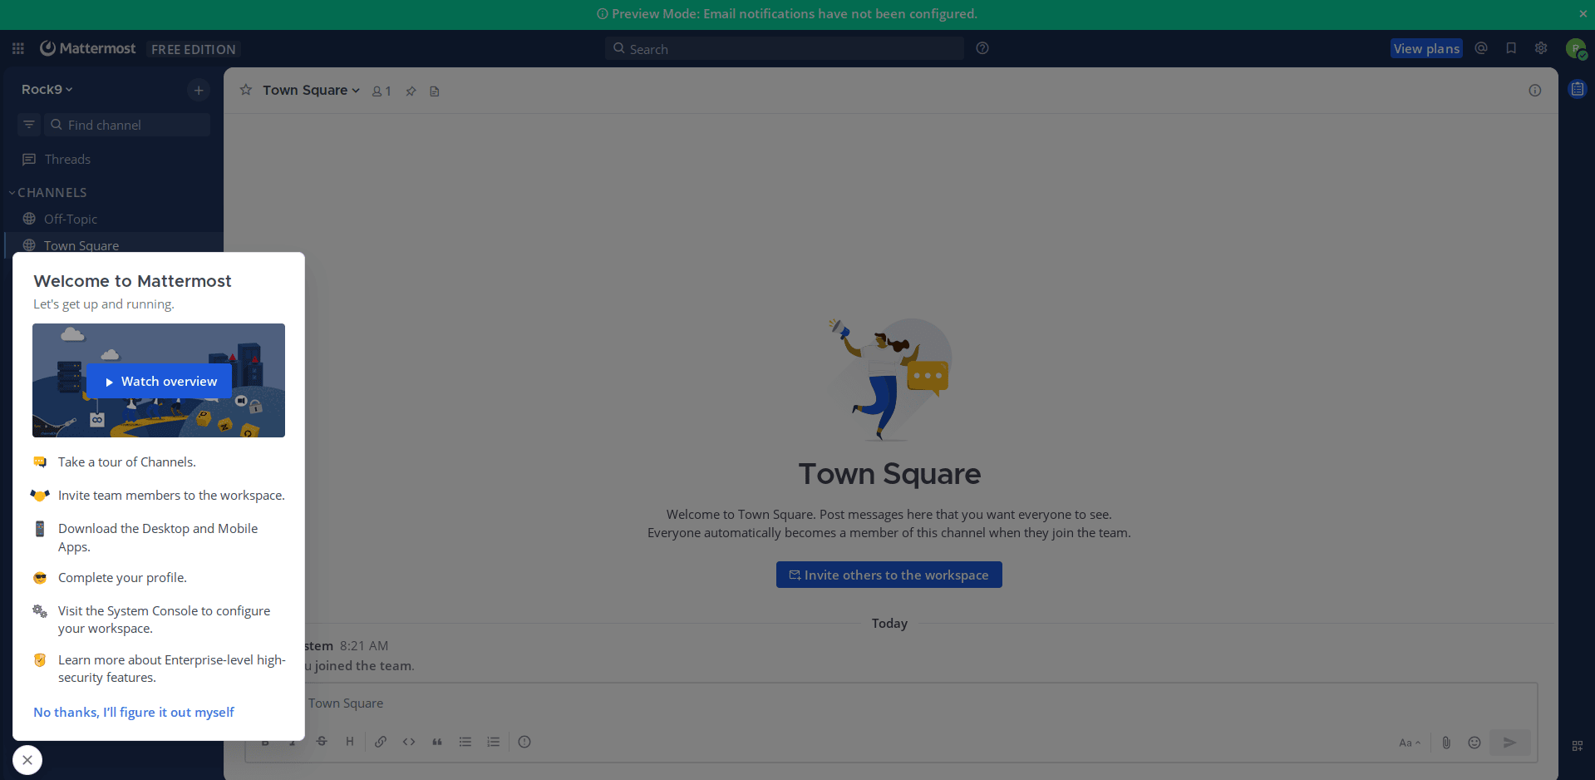Open pinned messages pin icon

(411, 91)
